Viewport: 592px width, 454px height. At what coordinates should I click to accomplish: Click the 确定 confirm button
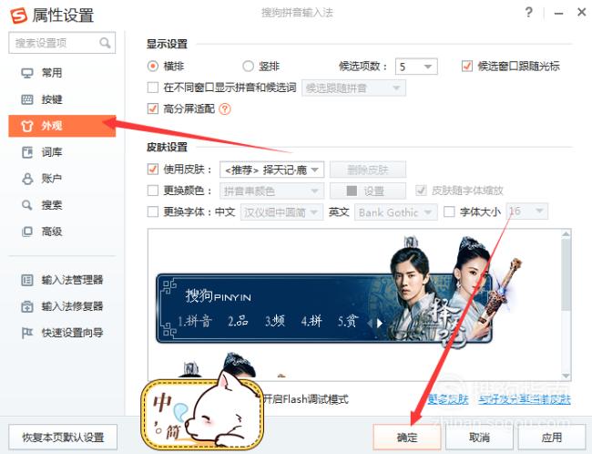coord(406,438)
